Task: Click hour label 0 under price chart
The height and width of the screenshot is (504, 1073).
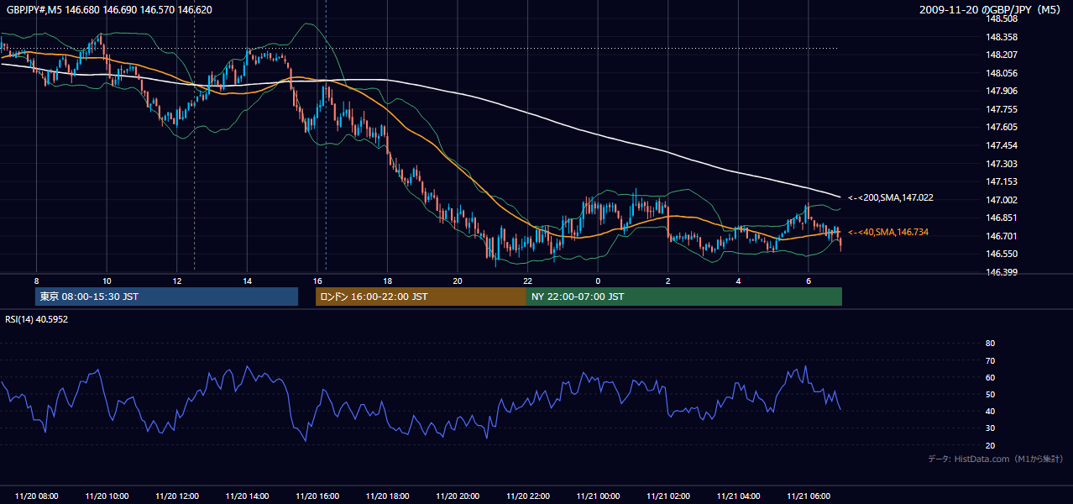Action: coord(598,280)
